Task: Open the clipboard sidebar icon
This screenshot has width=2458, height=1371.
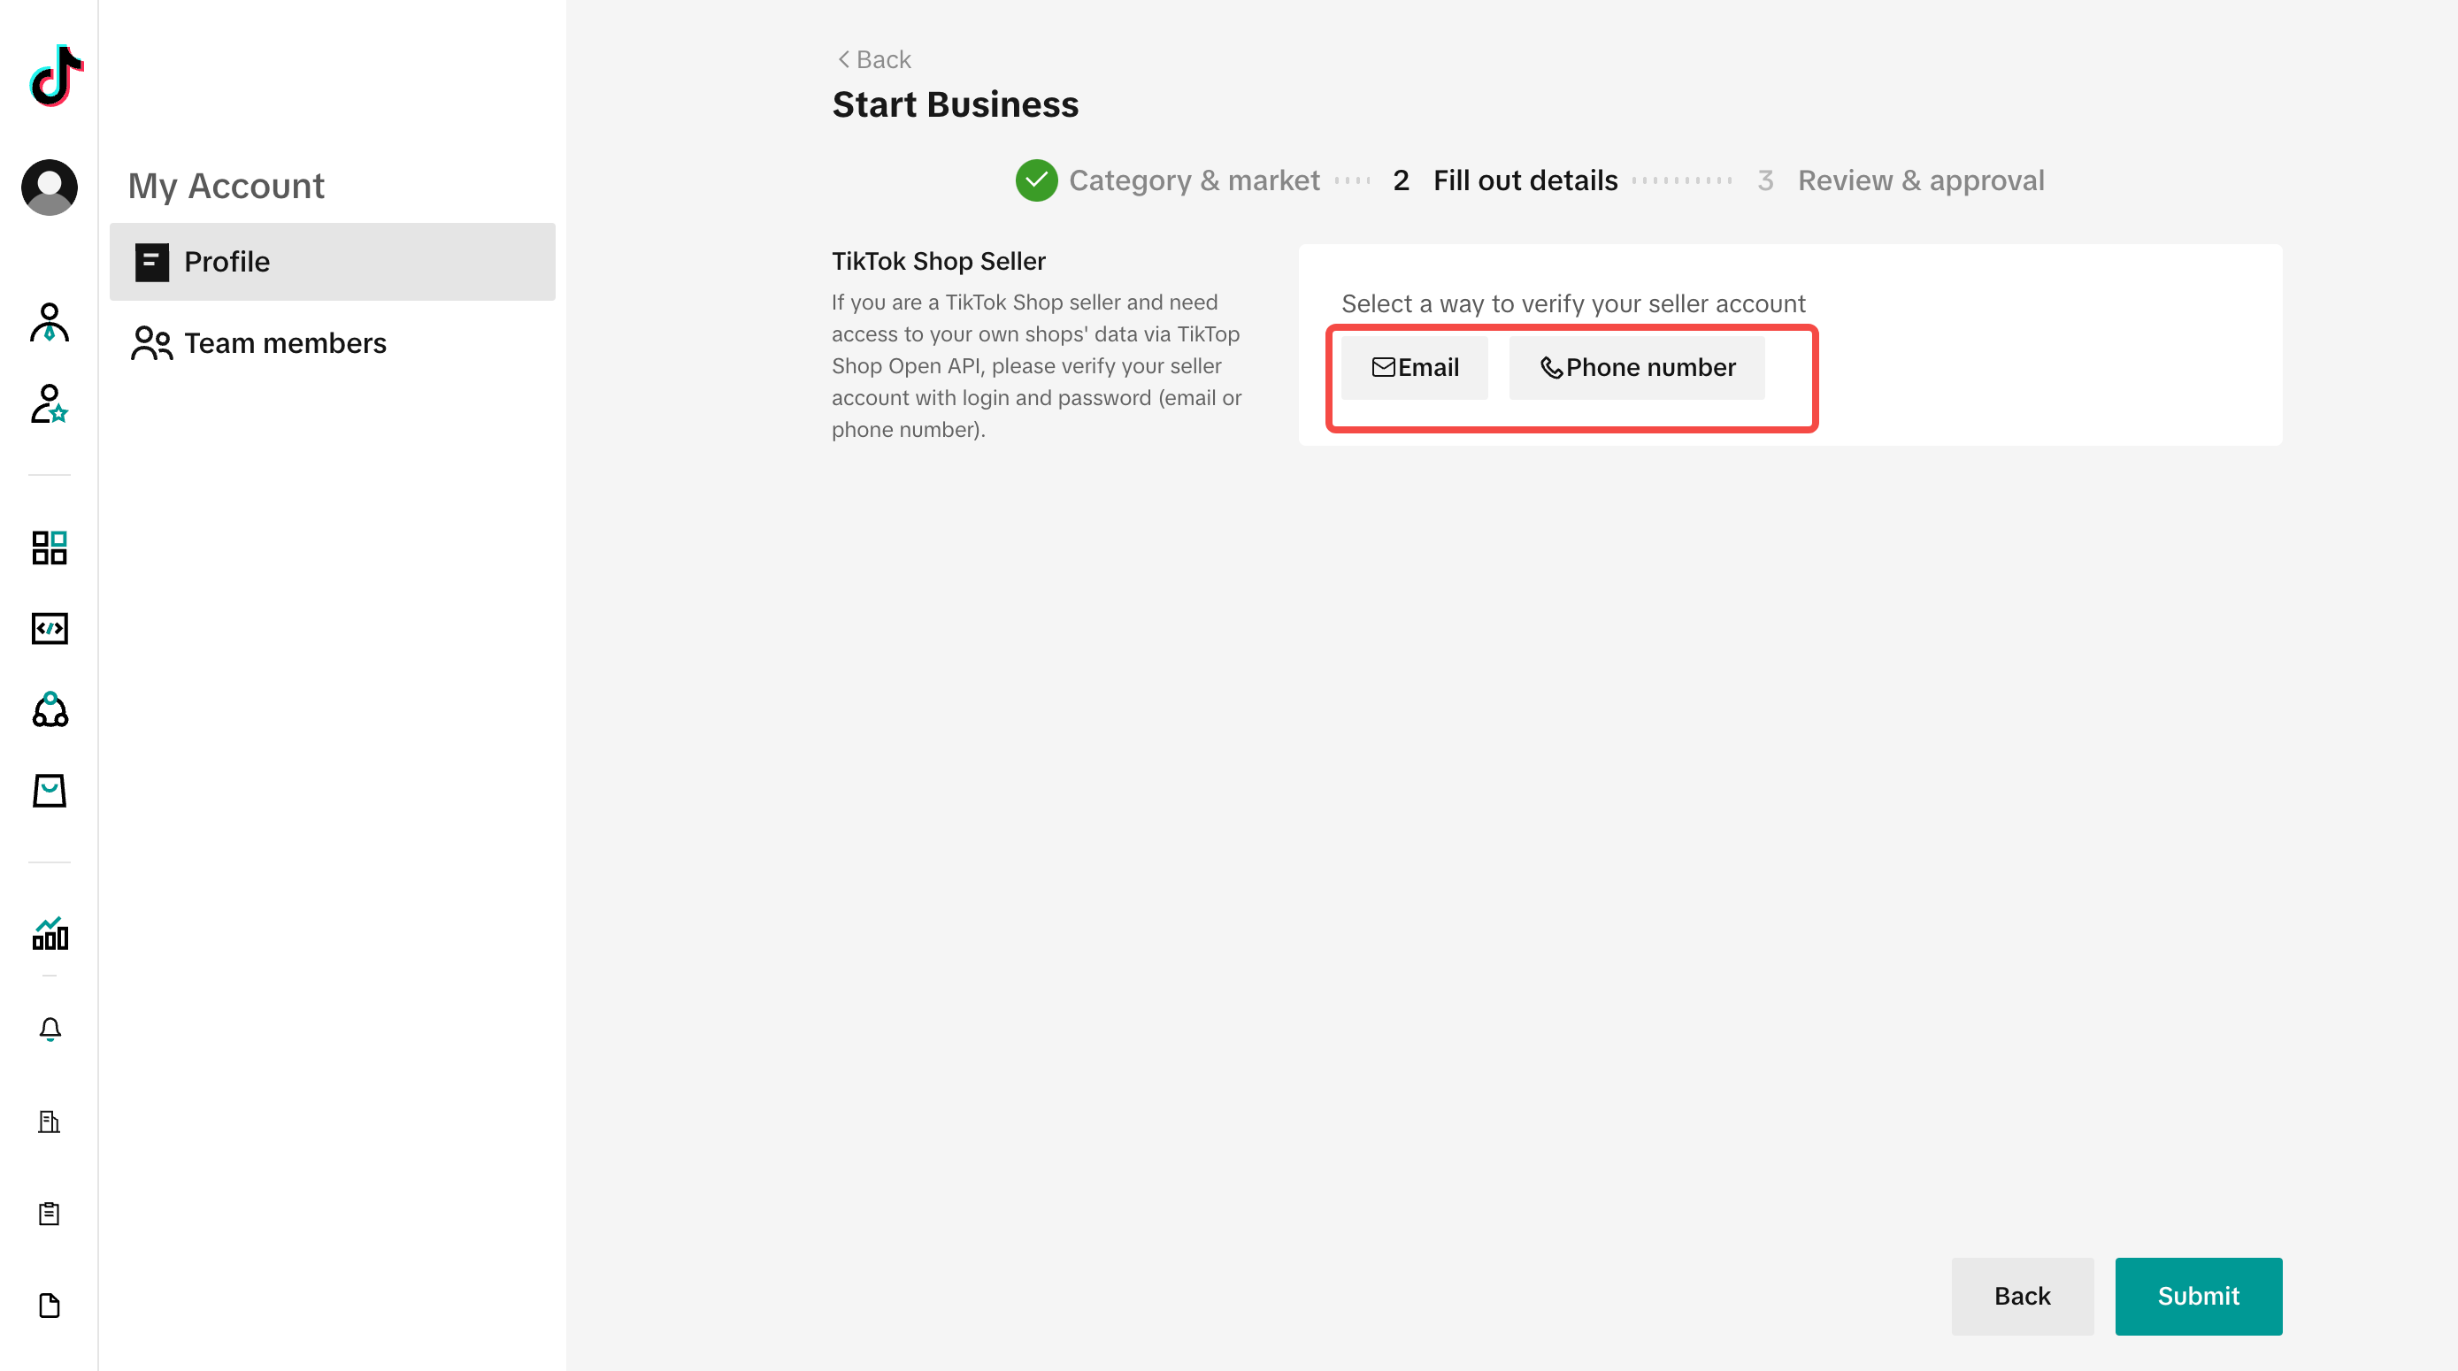Action: (x=50, y=1214)
